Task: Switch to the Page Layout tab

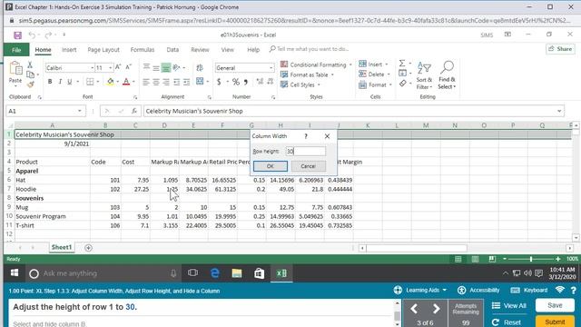Action: click(x=103, y=50)
